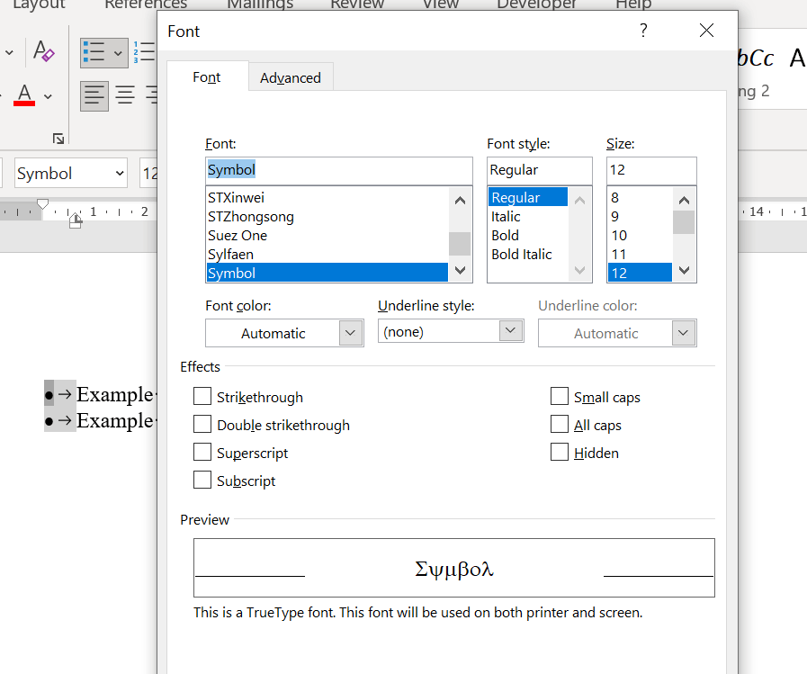Select size 8 in size list
Viewport: 807px width, 674px height.
[640, 198]
